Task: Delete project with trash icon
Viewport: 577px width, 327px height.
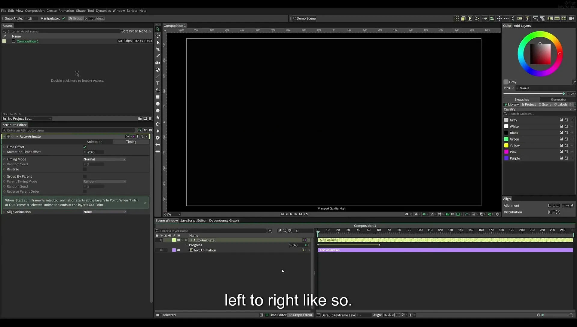Action: click(x=150, y=119)
